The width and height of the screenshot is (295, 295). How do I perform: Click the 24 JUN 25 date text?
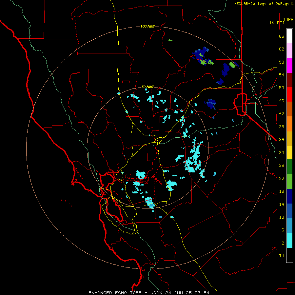click(179, 293)
